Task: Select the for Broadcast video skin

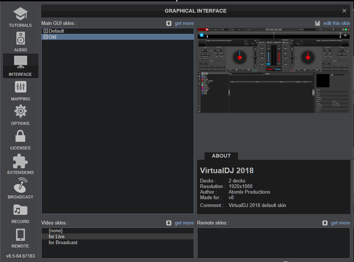Action: coord(118,242)
